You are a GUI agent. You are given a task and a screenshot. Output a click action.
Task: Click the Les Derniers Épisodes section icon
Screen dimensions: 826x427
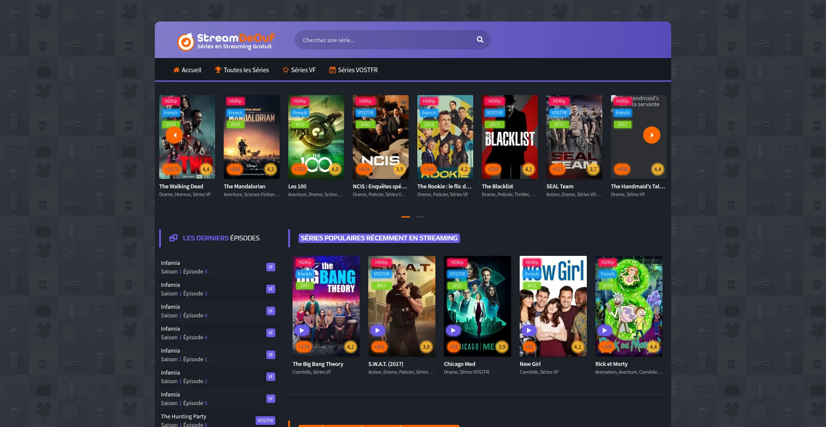(x=173, y=238)
